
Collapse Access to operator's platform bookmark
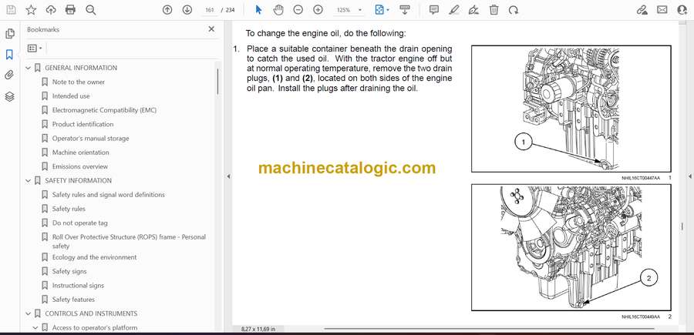click(x=35, y=328)
